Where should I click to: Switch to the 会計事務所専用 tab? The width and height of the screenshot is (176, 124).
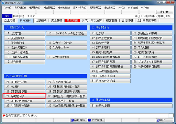tap(147, 21)
